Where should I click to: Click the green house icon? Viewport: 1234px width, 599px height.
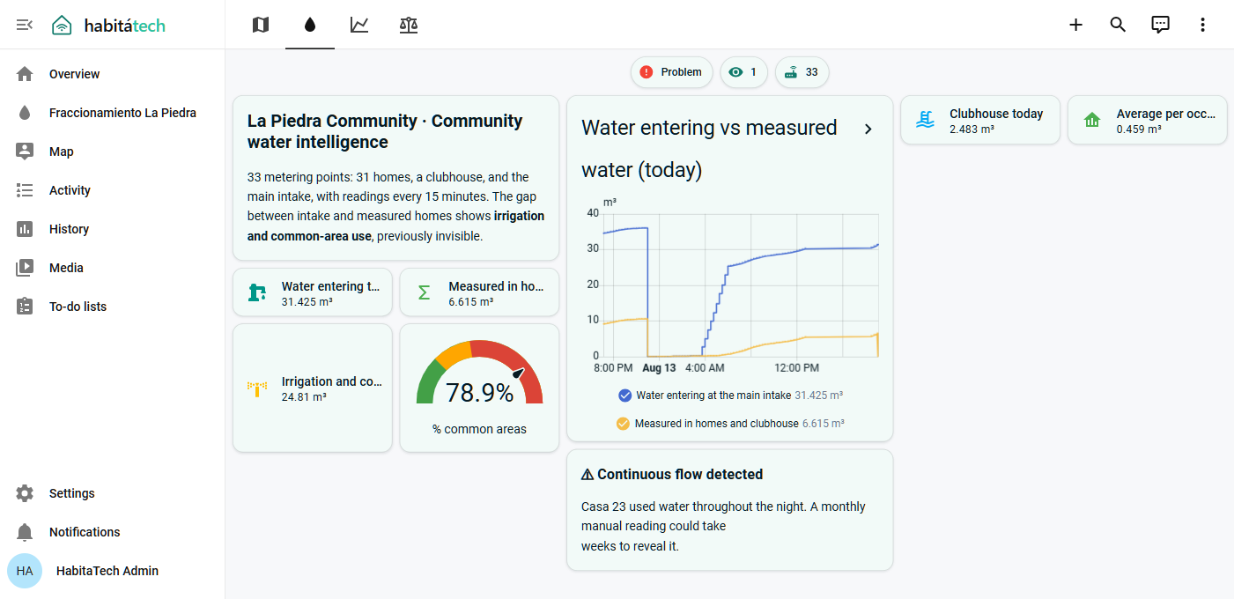1092,120
